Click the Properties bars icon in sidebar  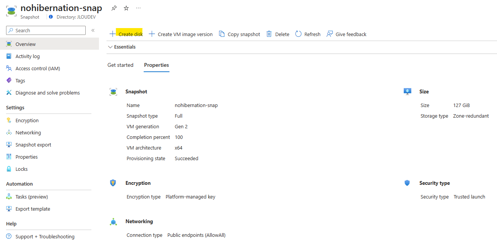pyautogui.click(x=9, y=157)
